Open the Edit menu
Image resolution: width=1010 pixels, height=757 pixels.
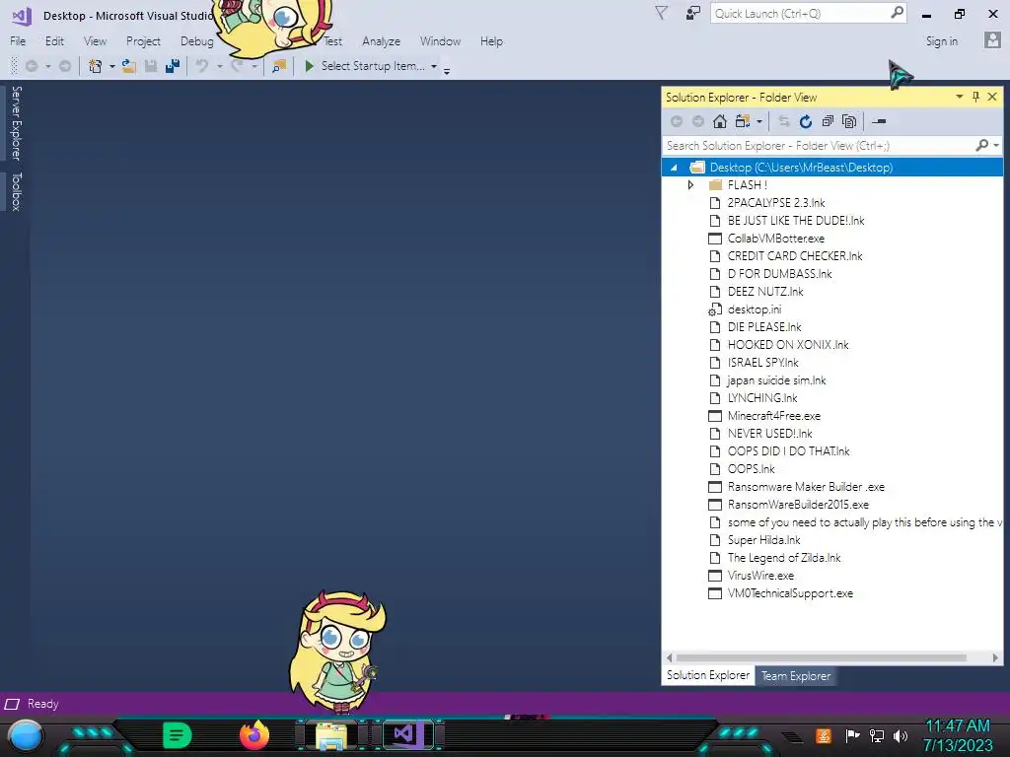[55, 41]
